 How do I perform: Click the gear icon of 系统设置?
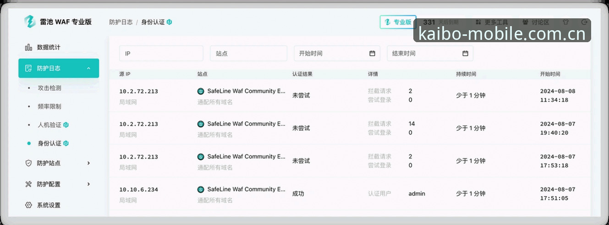pyautogui.click(x=28, y=205)
